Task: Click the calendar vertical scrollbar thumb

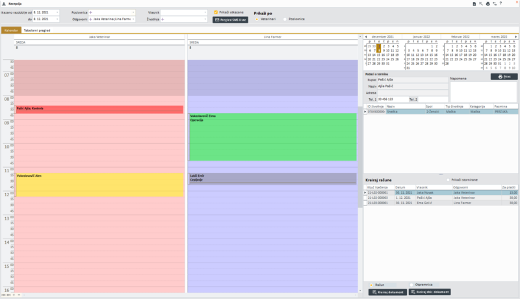Action: coord(360,157)
